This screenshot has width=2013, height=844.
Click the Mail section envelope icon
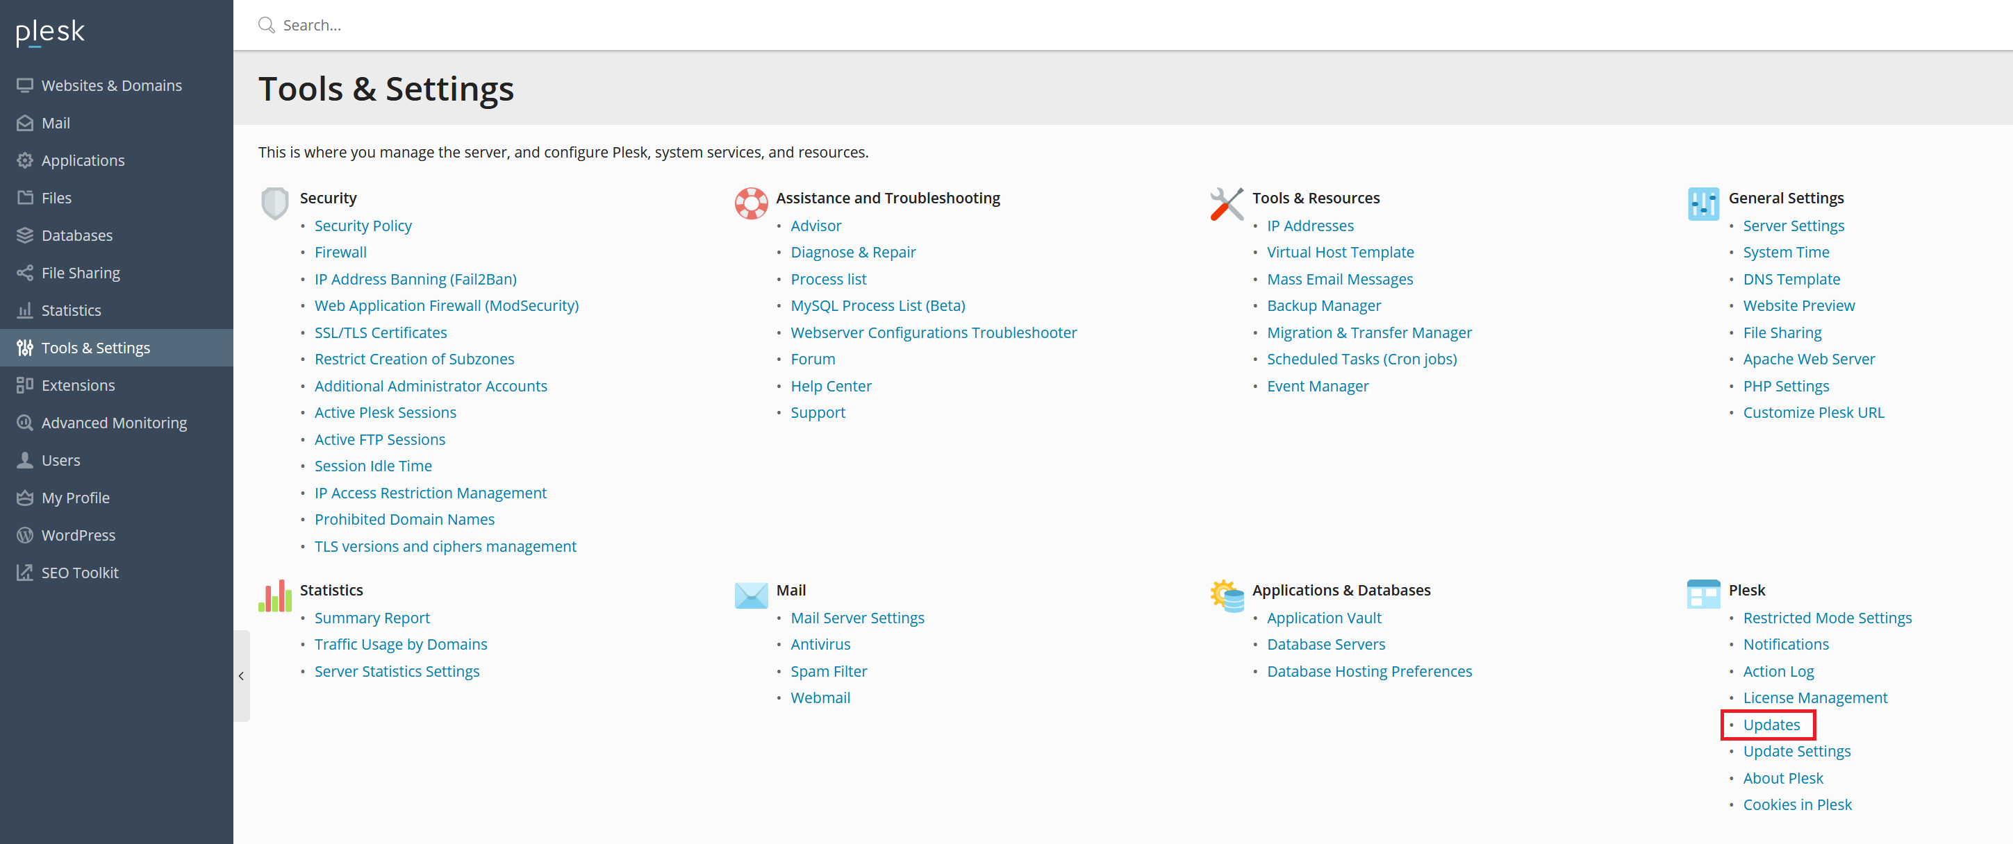(x=751, y=596)
